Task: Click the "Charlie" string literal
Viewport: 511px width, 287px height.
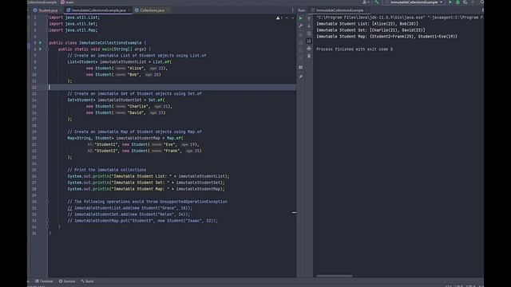Action: point(138,106)
